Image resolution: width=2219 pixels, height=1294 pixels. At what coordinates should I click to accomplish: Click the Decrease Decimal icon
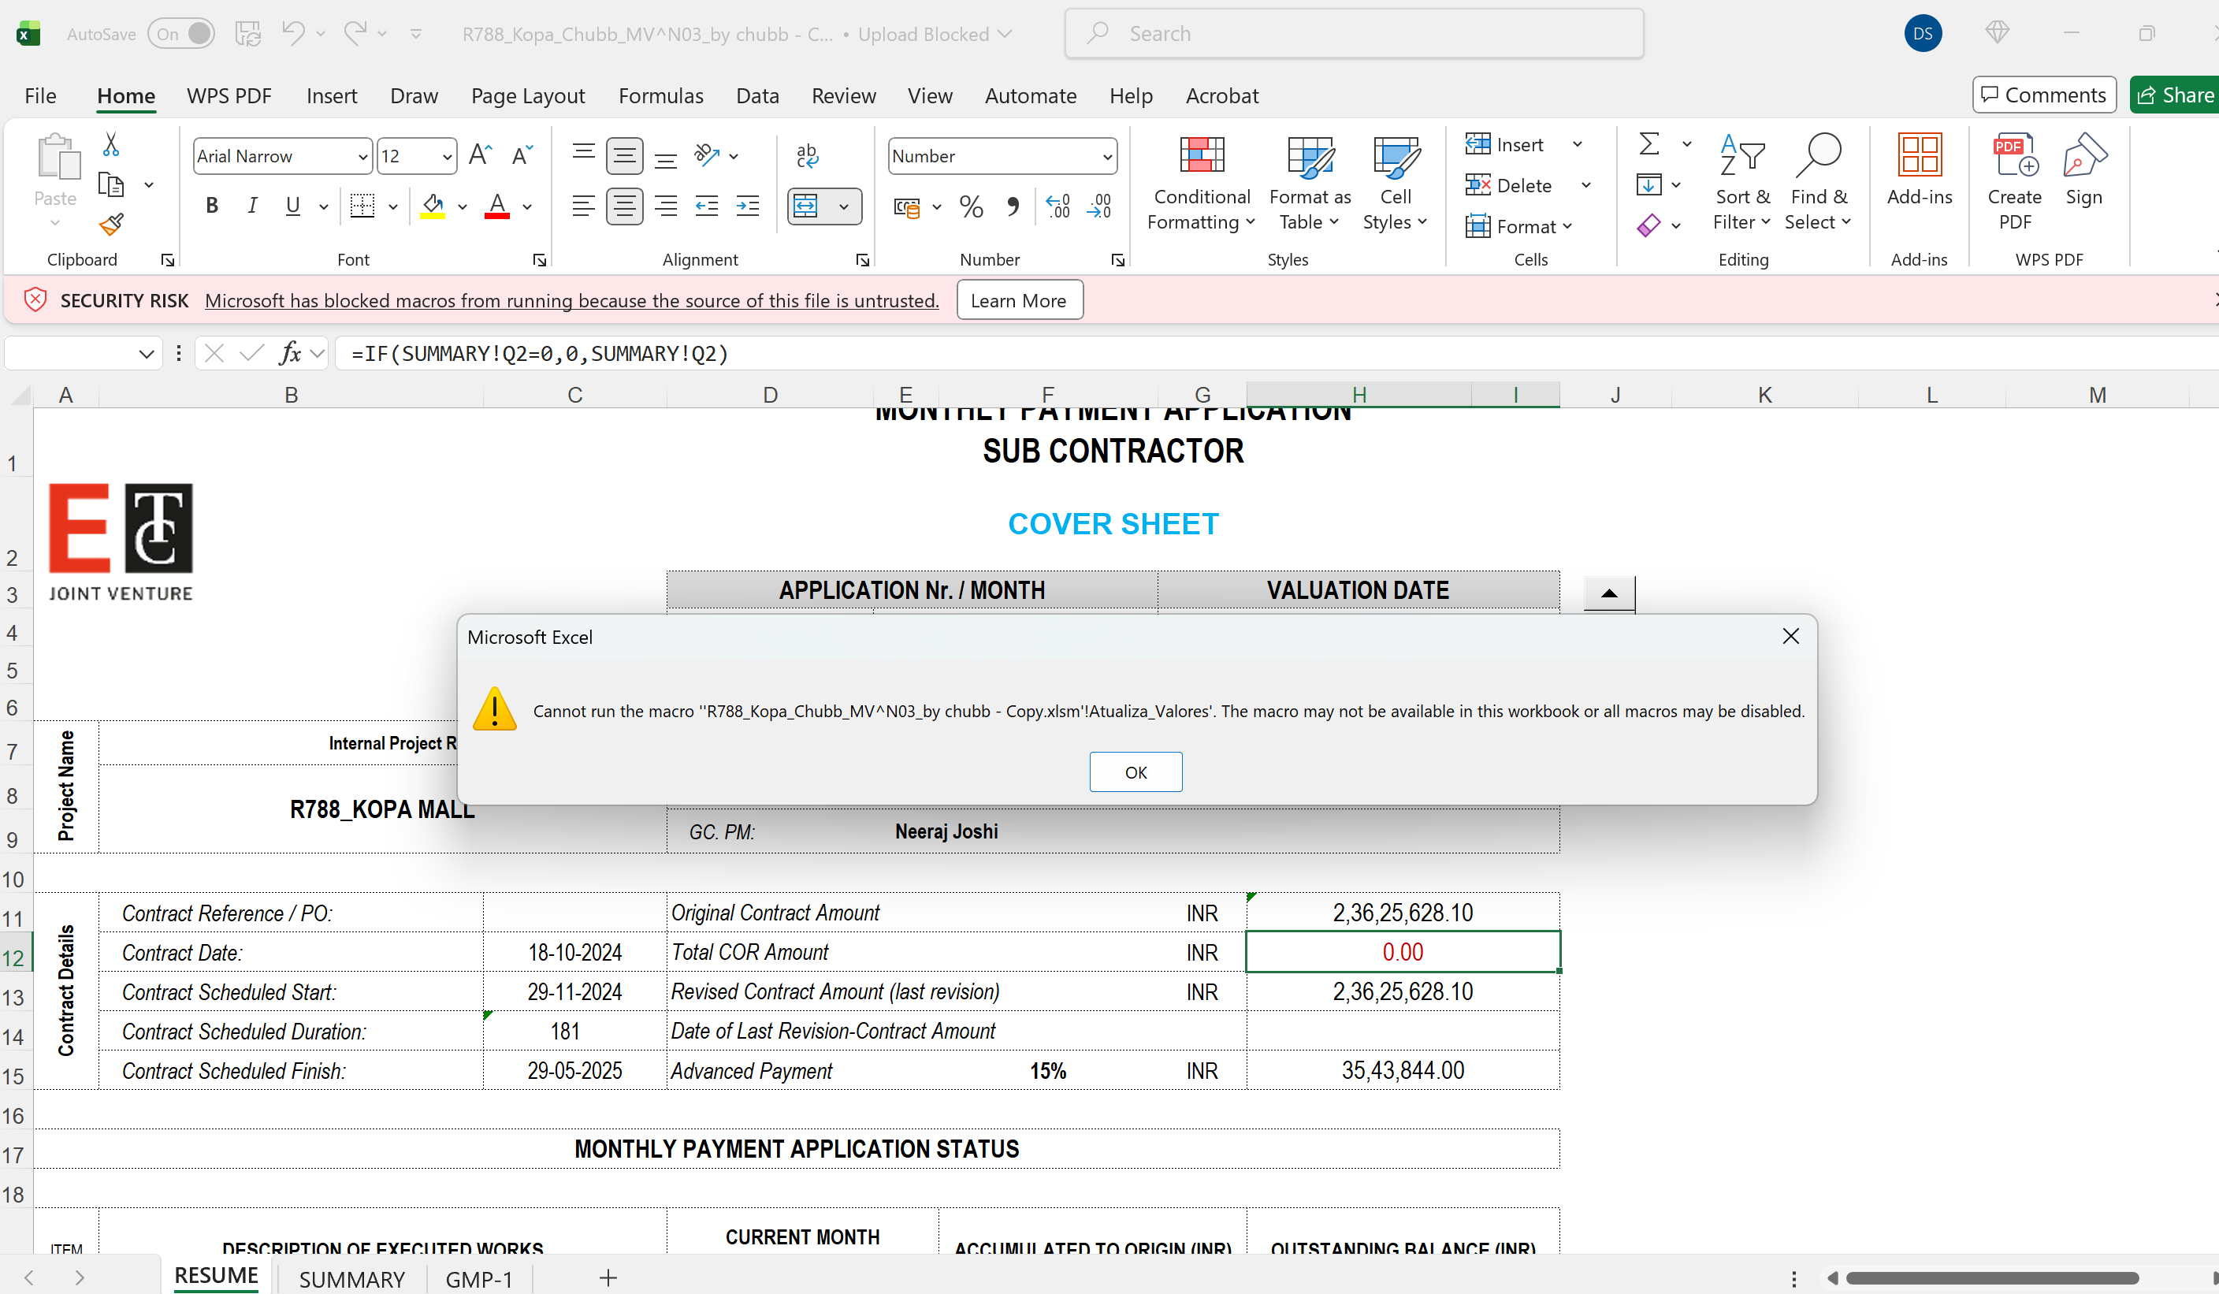click(1099, 206)
